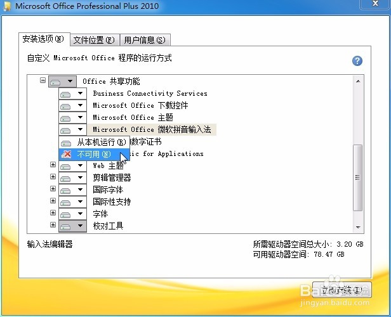Open dropdown for Web 主题
The width and height of the screenshot is (391, 317).
tap(72, 166)
